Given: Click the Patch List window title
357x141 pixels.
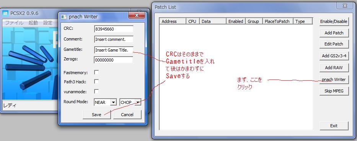Looking at the screenshot, I should 165,7.
